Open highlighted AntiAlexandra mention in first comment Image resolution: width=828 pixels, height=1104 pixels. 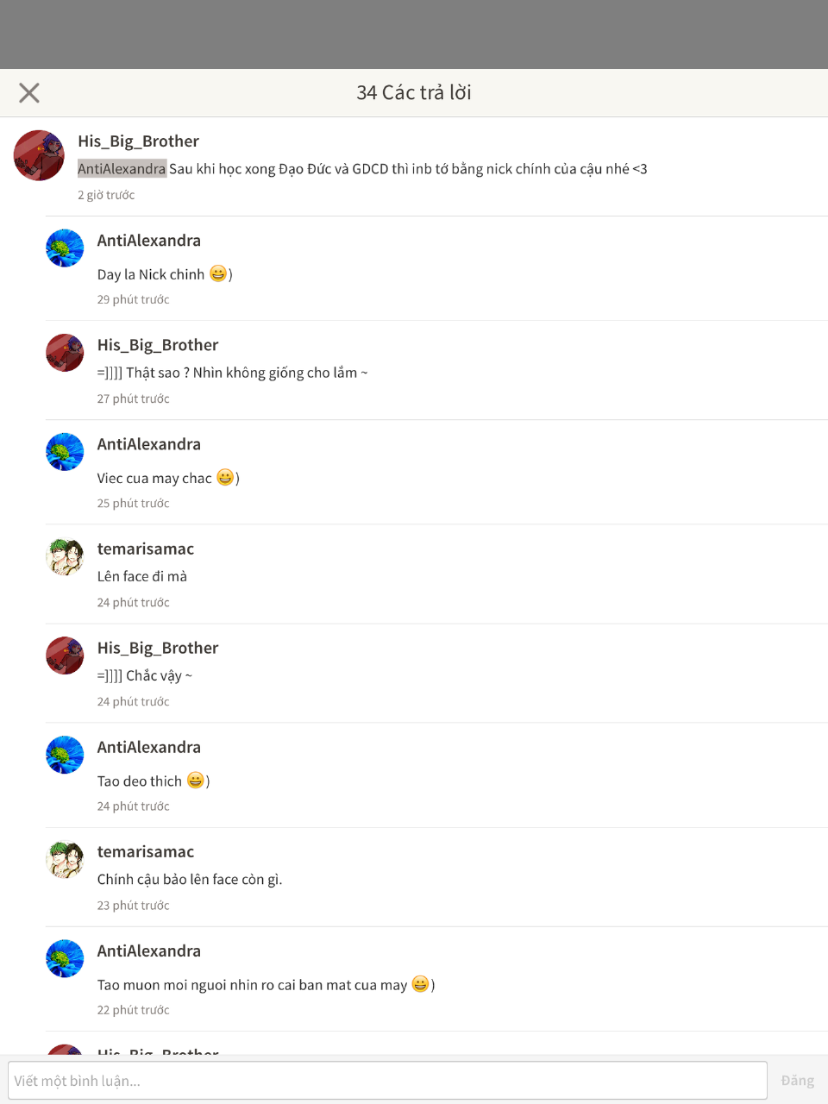tap(122, 168)
